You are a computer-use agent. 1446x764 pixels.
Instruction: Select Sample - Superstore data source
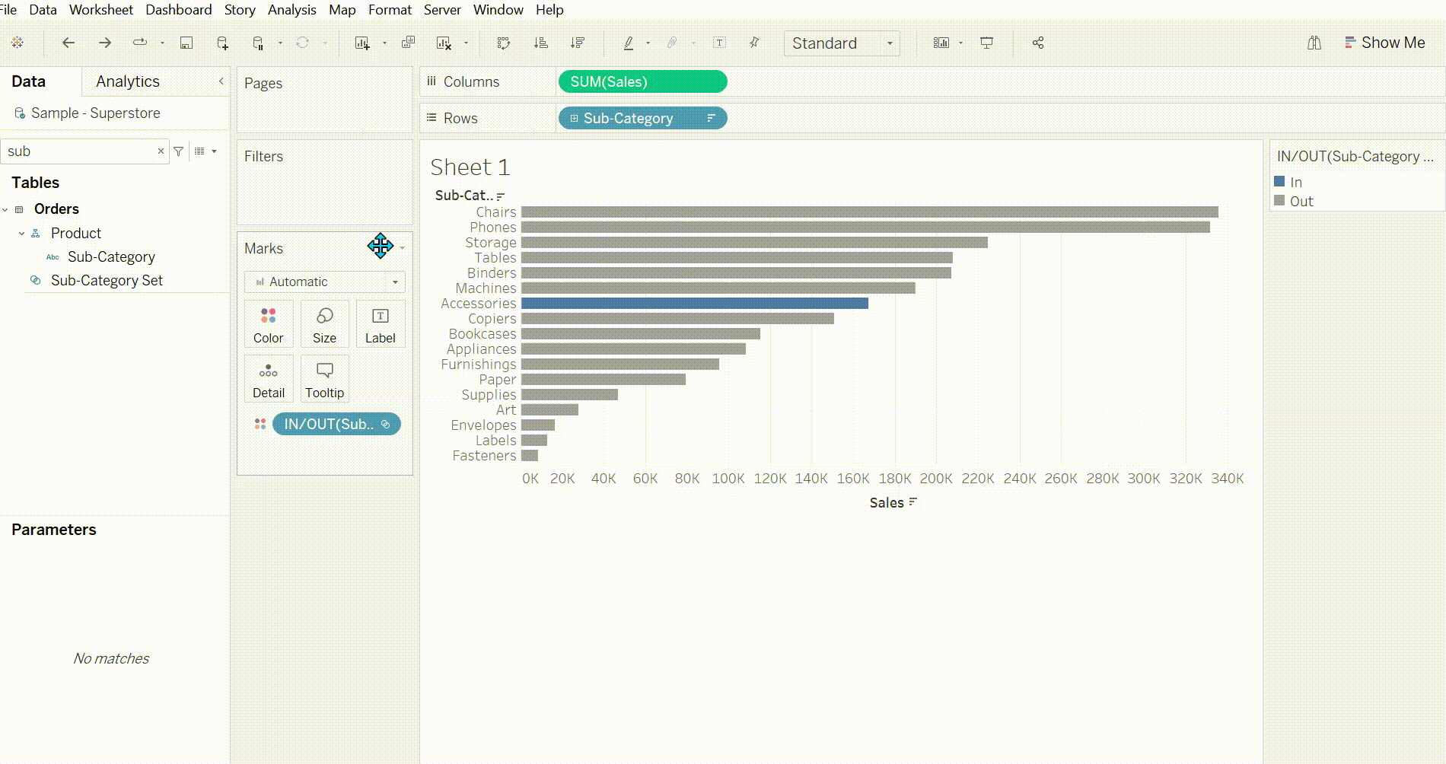click(95, 113)
